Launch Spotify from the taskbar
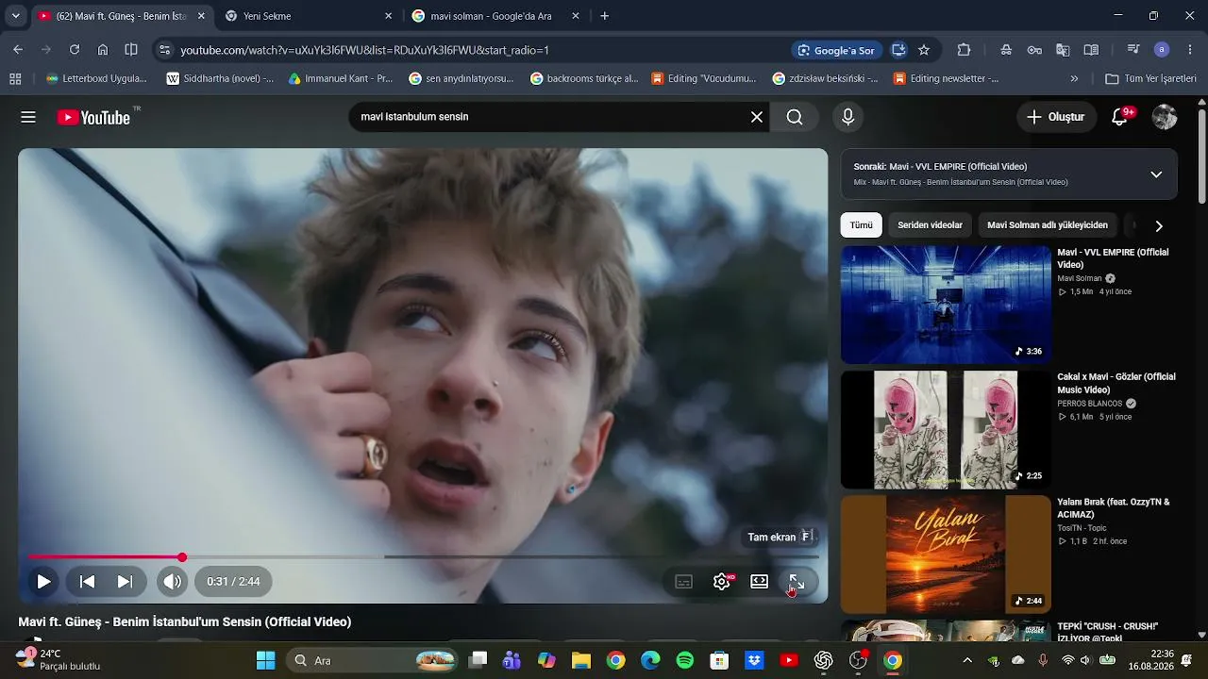 point(685,660)
